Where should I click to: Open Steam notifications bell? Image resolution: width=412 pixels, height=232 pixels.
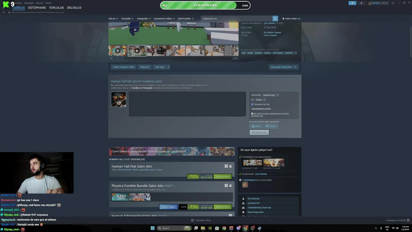(361, 3)
